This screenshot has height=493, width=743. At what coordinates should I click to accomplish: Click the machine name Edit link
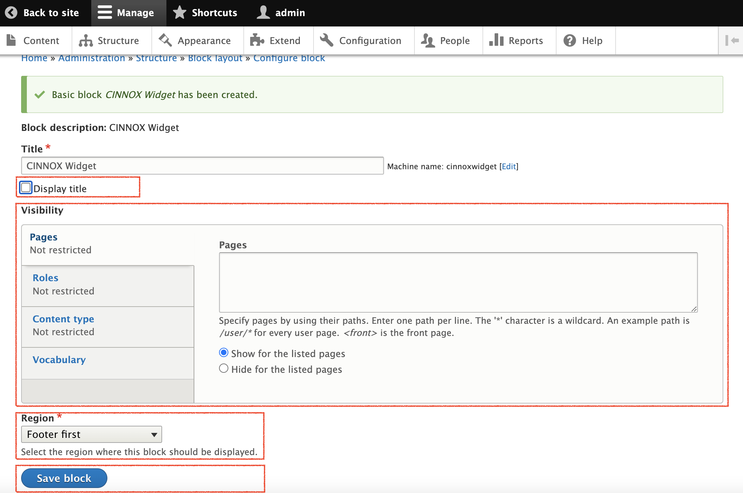[509, 166]
